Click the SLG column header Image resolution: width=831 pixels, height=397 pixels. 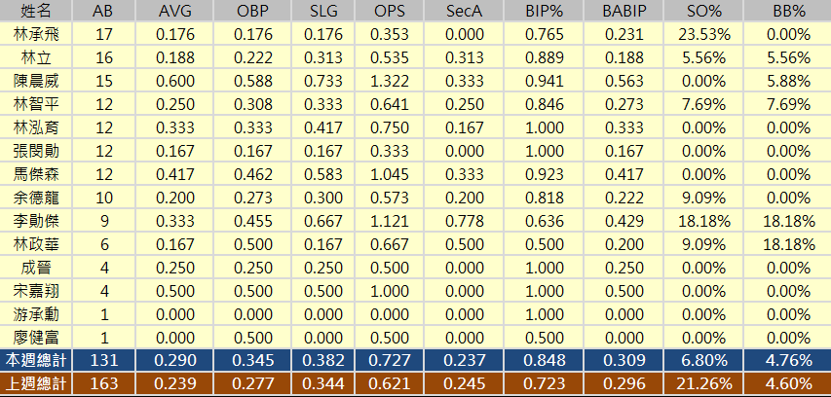pyautogui.click(x=322, y=11)
